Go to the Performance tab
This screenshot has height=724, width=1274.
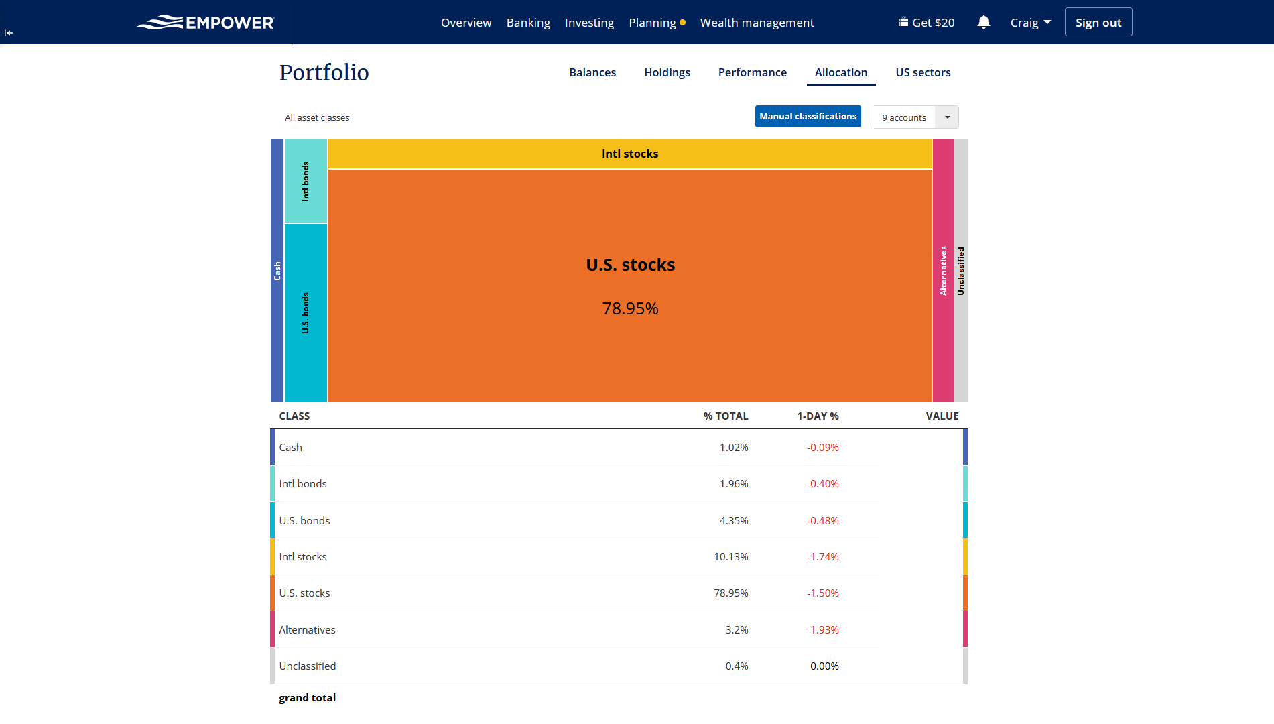coord(752,72)
